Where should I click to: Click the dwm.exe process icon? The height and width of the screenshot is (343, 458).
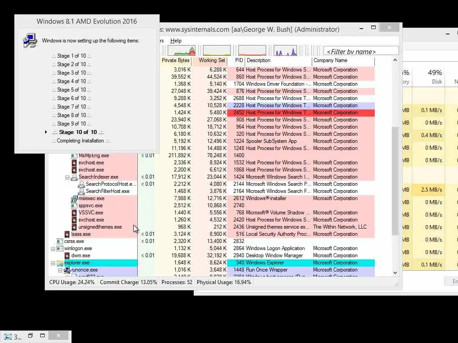(x=67, y=255)
